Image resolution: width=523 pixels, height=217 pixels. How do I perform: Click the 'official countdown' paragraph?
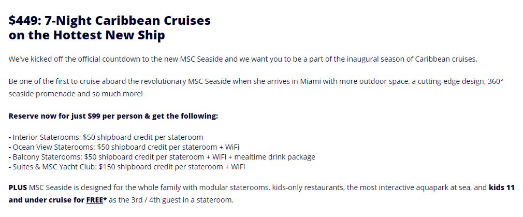point(243,60)
